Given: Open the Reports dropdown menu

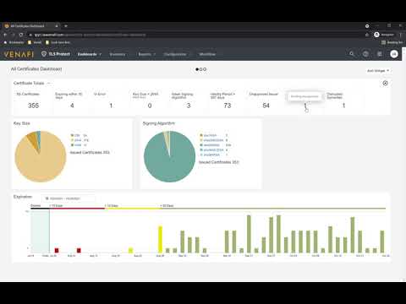Looking at the screenshot, I should pos(146,54).
